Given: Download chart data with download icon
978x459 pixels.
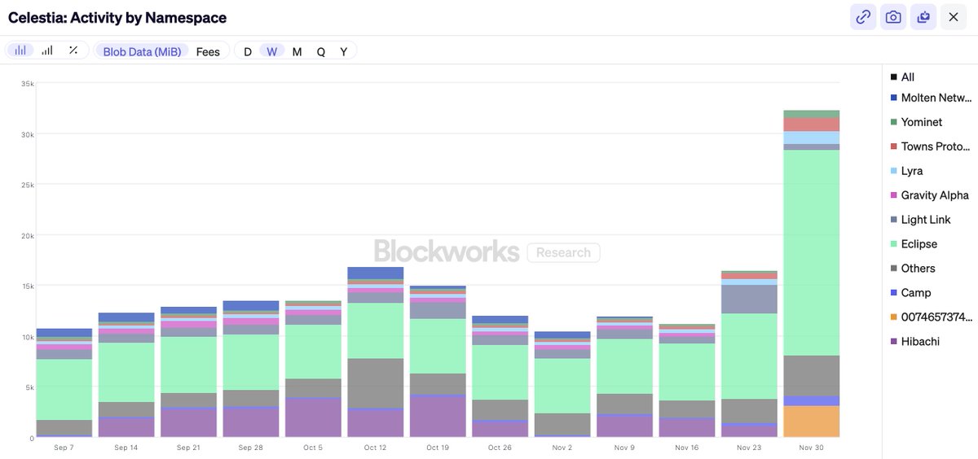Looking at the screenshot, I should (923, 16).
